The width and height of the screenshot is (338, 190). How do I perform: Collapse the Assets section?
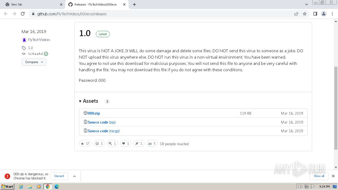pyautogui.click(x=88, y=101)
